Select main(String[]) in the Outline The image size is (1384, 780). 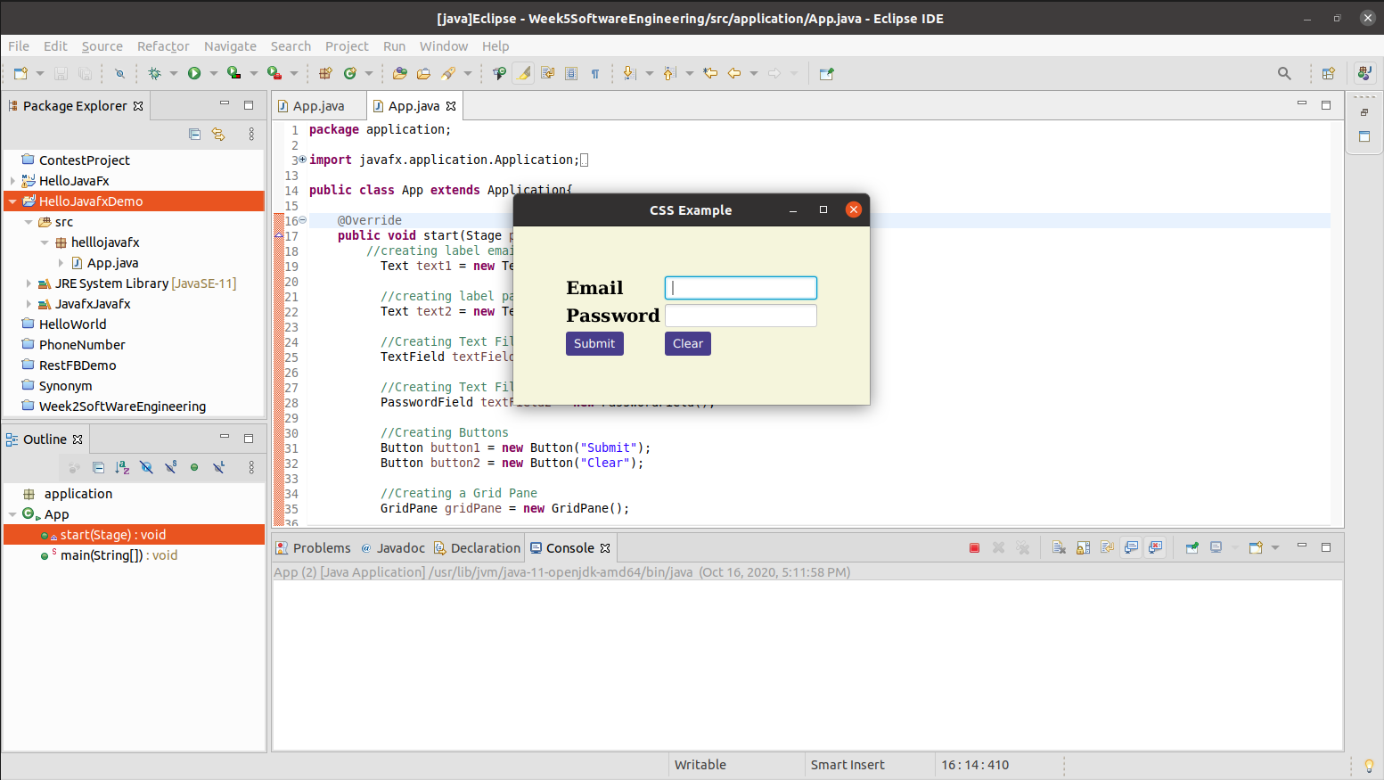(x=118, y=555)
